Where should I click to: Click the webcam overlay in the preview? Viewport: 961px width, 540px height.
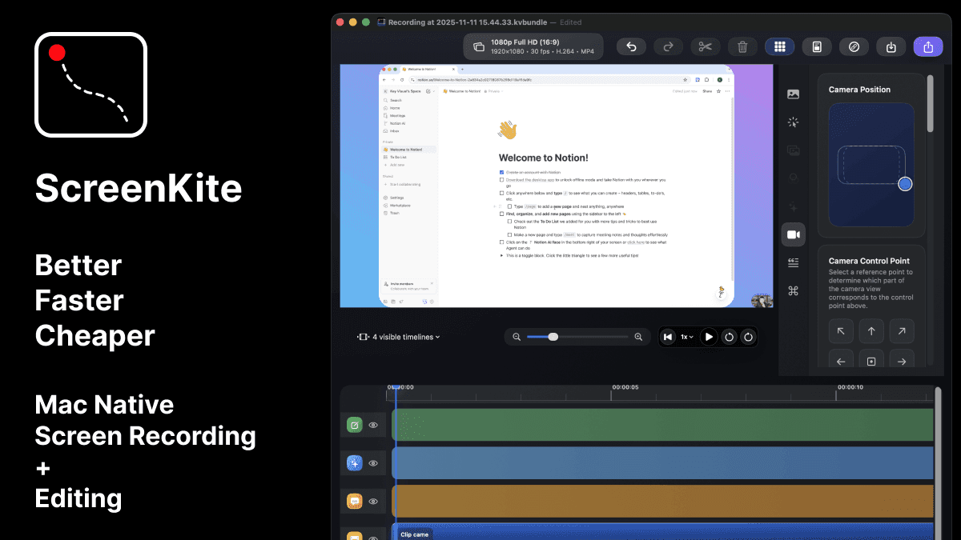click(x=762, y=301)
